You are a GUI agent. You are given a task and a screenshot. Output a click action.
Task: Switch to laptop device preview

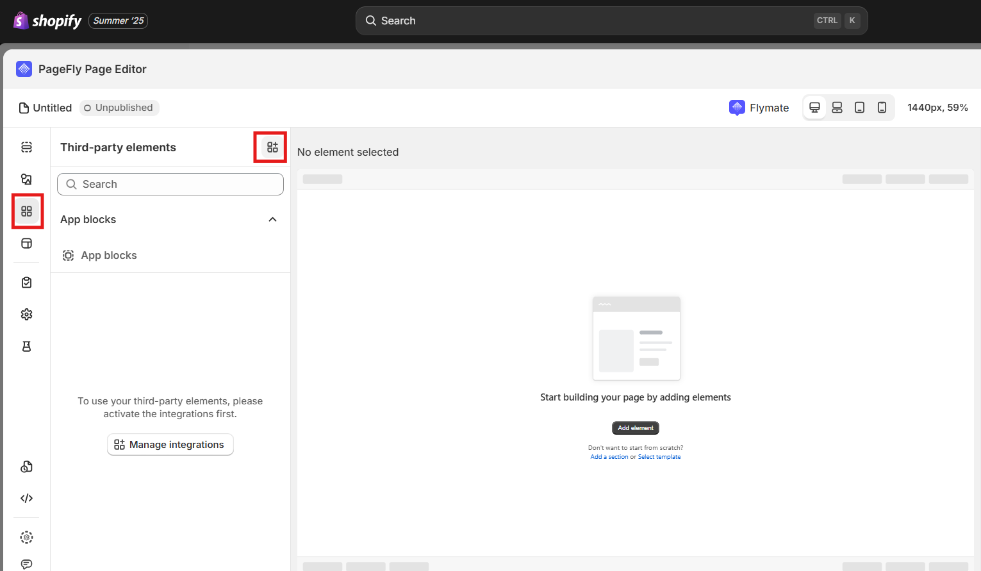837,108
